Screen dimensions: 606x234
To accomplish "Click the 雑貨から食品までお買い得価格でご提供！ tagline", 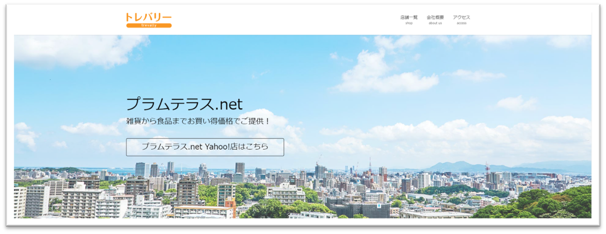I will pos(198,121).
